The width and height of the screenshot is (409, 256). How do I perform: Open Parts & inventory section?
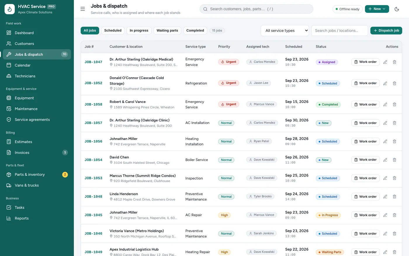pyautogui.click(x=37, y=175)
